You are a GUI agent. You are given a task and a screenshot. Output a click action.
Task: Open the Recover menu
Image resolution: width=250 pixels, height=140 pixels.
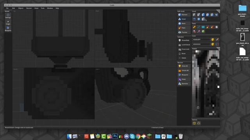(29, 8)
